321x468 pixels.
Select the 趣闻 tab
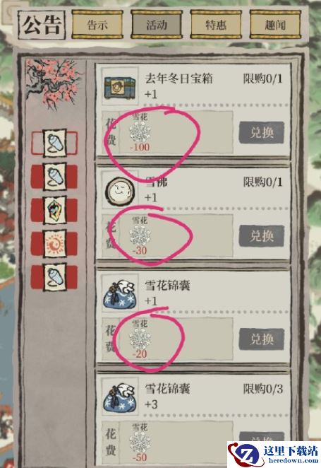pos(275,25)
